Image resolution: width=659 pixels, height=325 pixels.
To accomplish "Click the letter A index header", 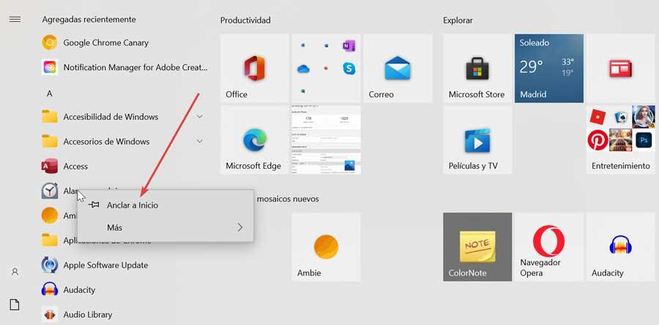I will point(49,93).
